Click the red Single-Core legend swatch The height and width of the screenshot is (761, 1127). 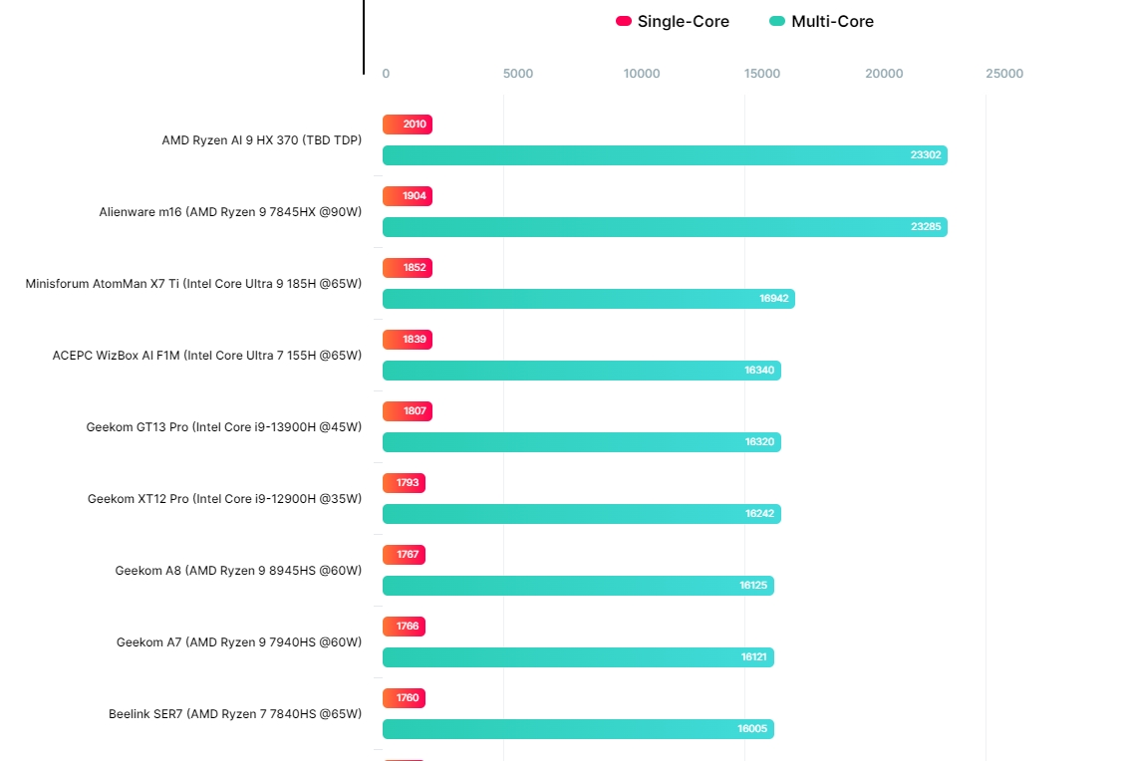pyautogui.click(x=624, y=22)
